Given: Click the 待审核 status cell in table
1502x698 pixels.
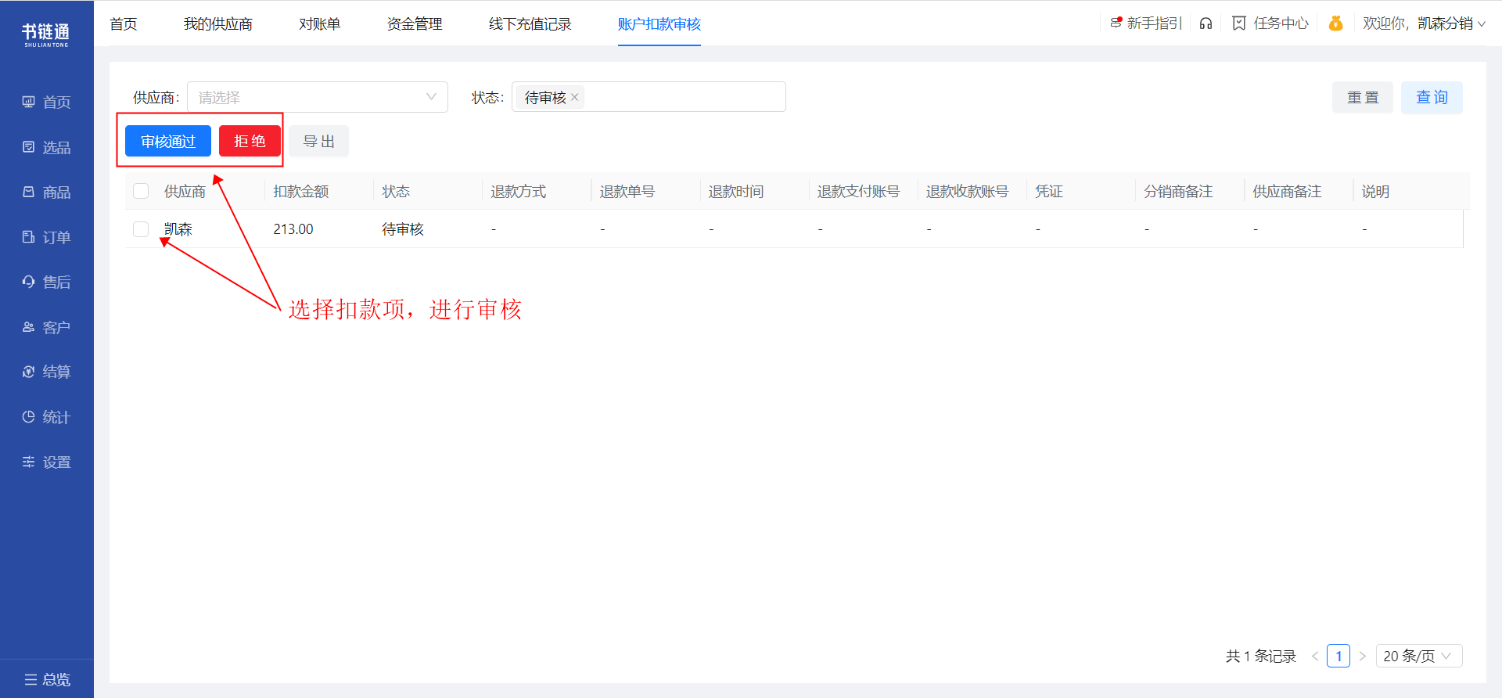Looking at the screenshot, I should (x=403, y=228).
